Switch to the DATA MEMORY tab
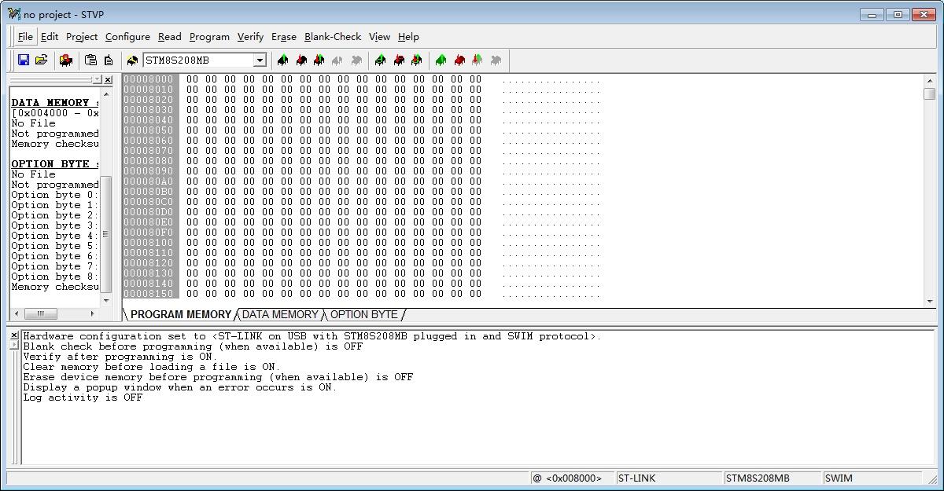Image resolution: width=944 pixels, height=491 pixels. point(280,314)
